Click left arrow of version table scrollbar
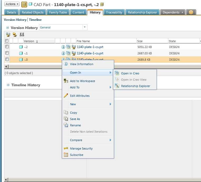The image size is (201, 182). coord(6,67)
